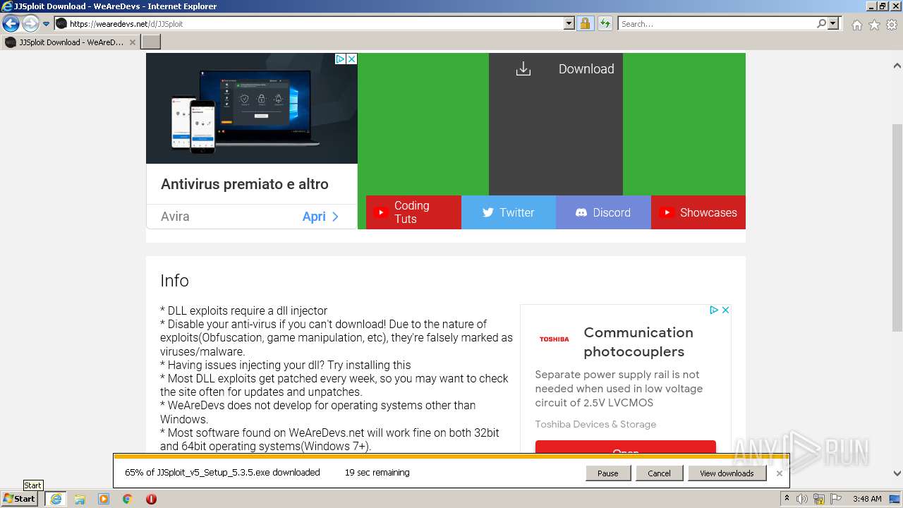
Task: Open the Favorites star icon
Action: click(874, 25)
